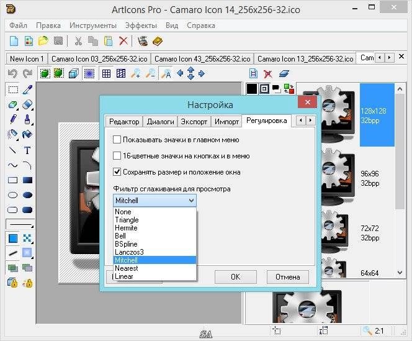Click the Zoom Out magnifier icon
The width and height of the screenshot is (412, 341).
(150, 74)
